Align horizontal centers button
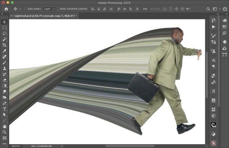The height and width of the screenshot is (148, 229). click(98, 9)
